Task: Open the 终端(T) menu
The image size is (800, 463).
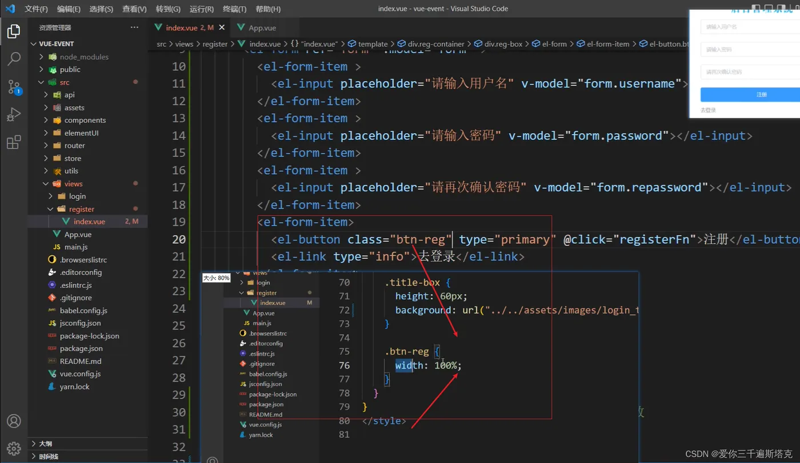Action: click(234, 9)
